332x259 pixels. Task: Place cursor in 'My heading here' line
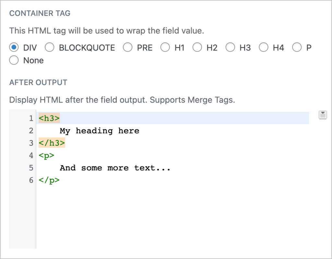coord(100,131)
